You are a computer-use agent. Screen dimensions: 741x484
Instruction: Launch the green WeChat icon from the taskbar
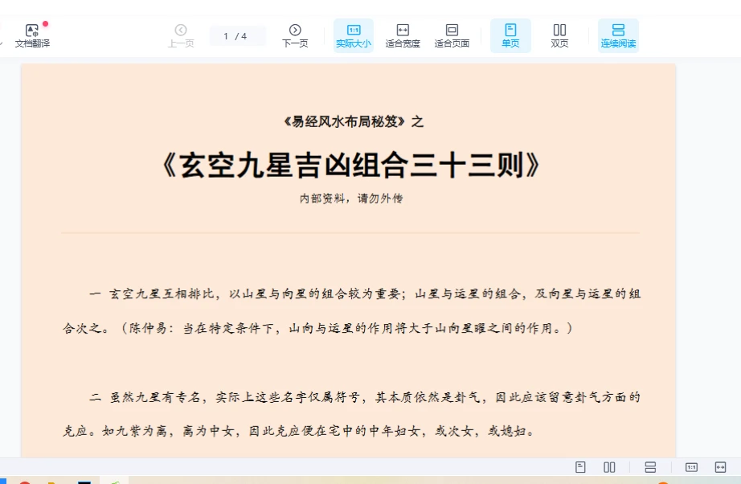117,480
